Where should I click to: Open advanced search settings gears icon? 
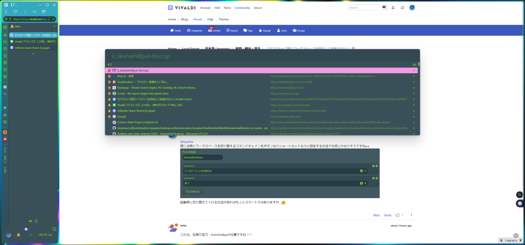[x=384, y=7]
